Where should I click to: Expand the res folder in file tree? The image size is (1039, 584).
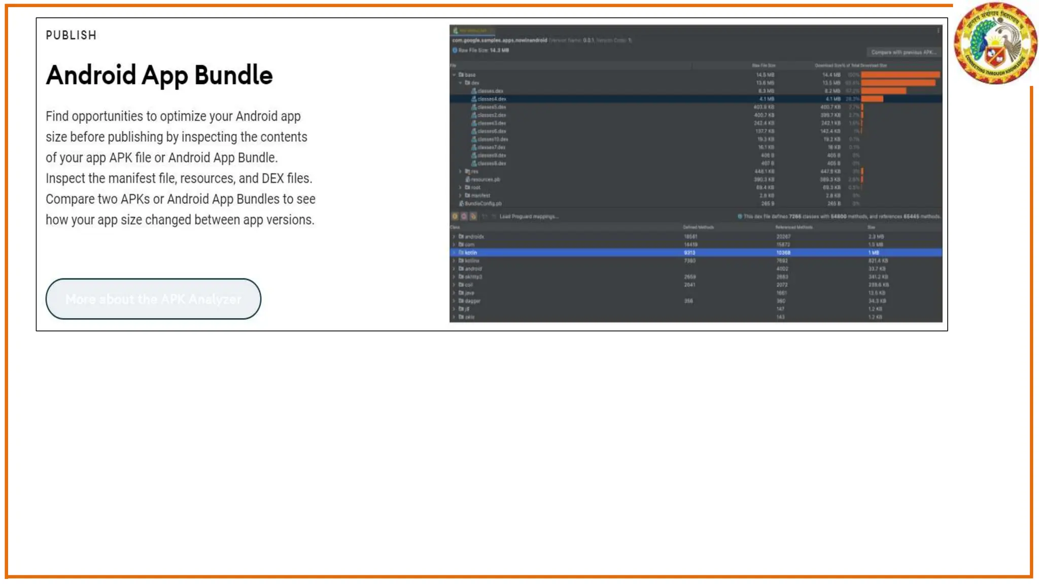(461, 171)
